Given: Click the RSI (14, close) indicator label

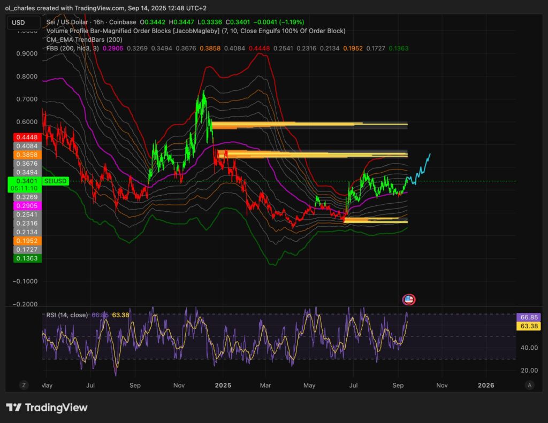Looking at the screenshot, I should [x=66, y=315].
